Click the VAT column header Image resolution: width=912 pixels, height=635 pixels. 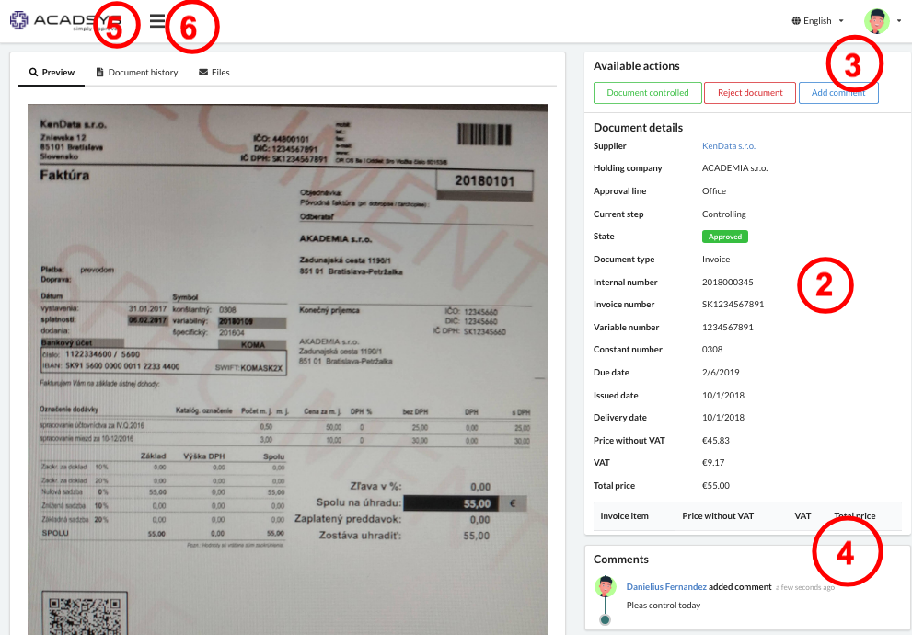802,515
